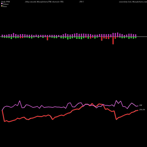Click the '2M' volume line end label
The width and height of the screenshot is (147, 147).
pyautogui.click(x=141, y=105)
